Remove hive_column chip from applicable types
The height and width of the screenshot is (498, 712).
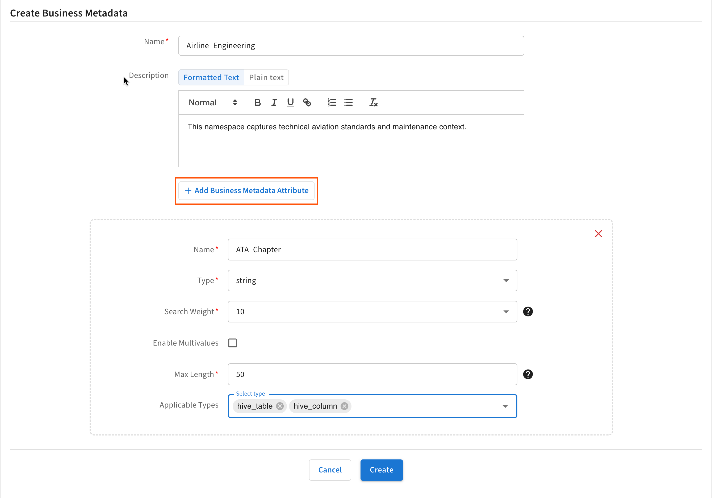(344, 406)
